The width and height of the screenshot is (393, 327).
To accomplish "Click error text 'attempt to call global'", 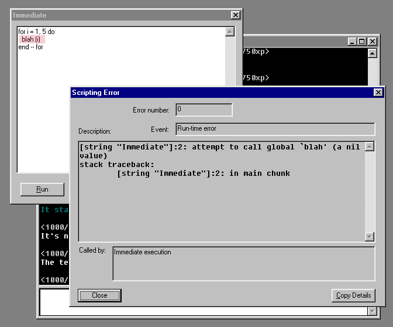I will [243, 147].
